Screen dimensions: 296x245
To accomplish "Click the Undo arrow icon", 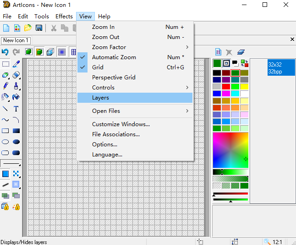I will coord(5,52).
